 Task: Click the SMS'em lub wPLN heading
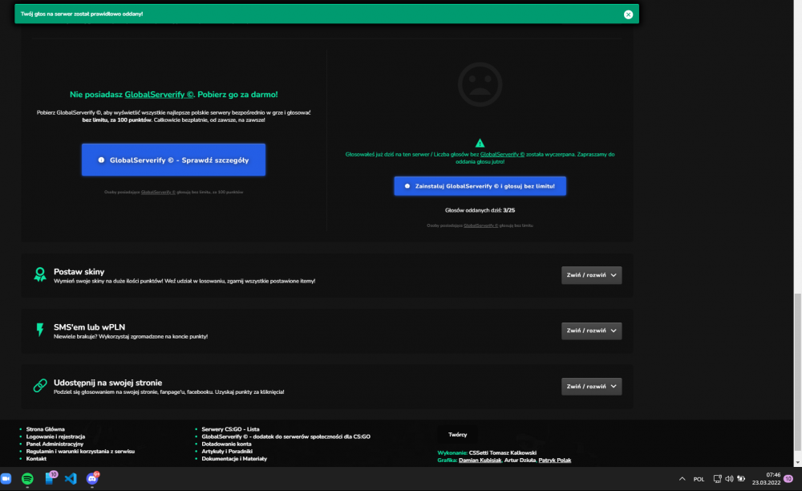[x=90, y=327]
